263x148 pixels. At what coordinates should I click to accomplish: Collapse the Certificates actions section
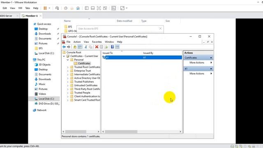[211, 58]
